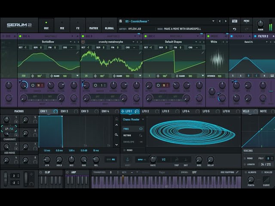The width and height of the screenshot is (275, 206).
Task: Go to next preset arrow
Action: point(226,21)
